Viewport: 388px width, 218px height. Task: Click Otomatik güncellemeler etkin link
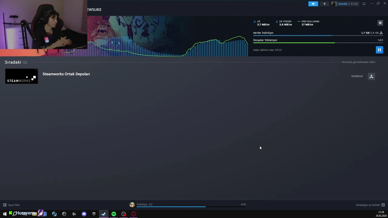pos(358,62)
